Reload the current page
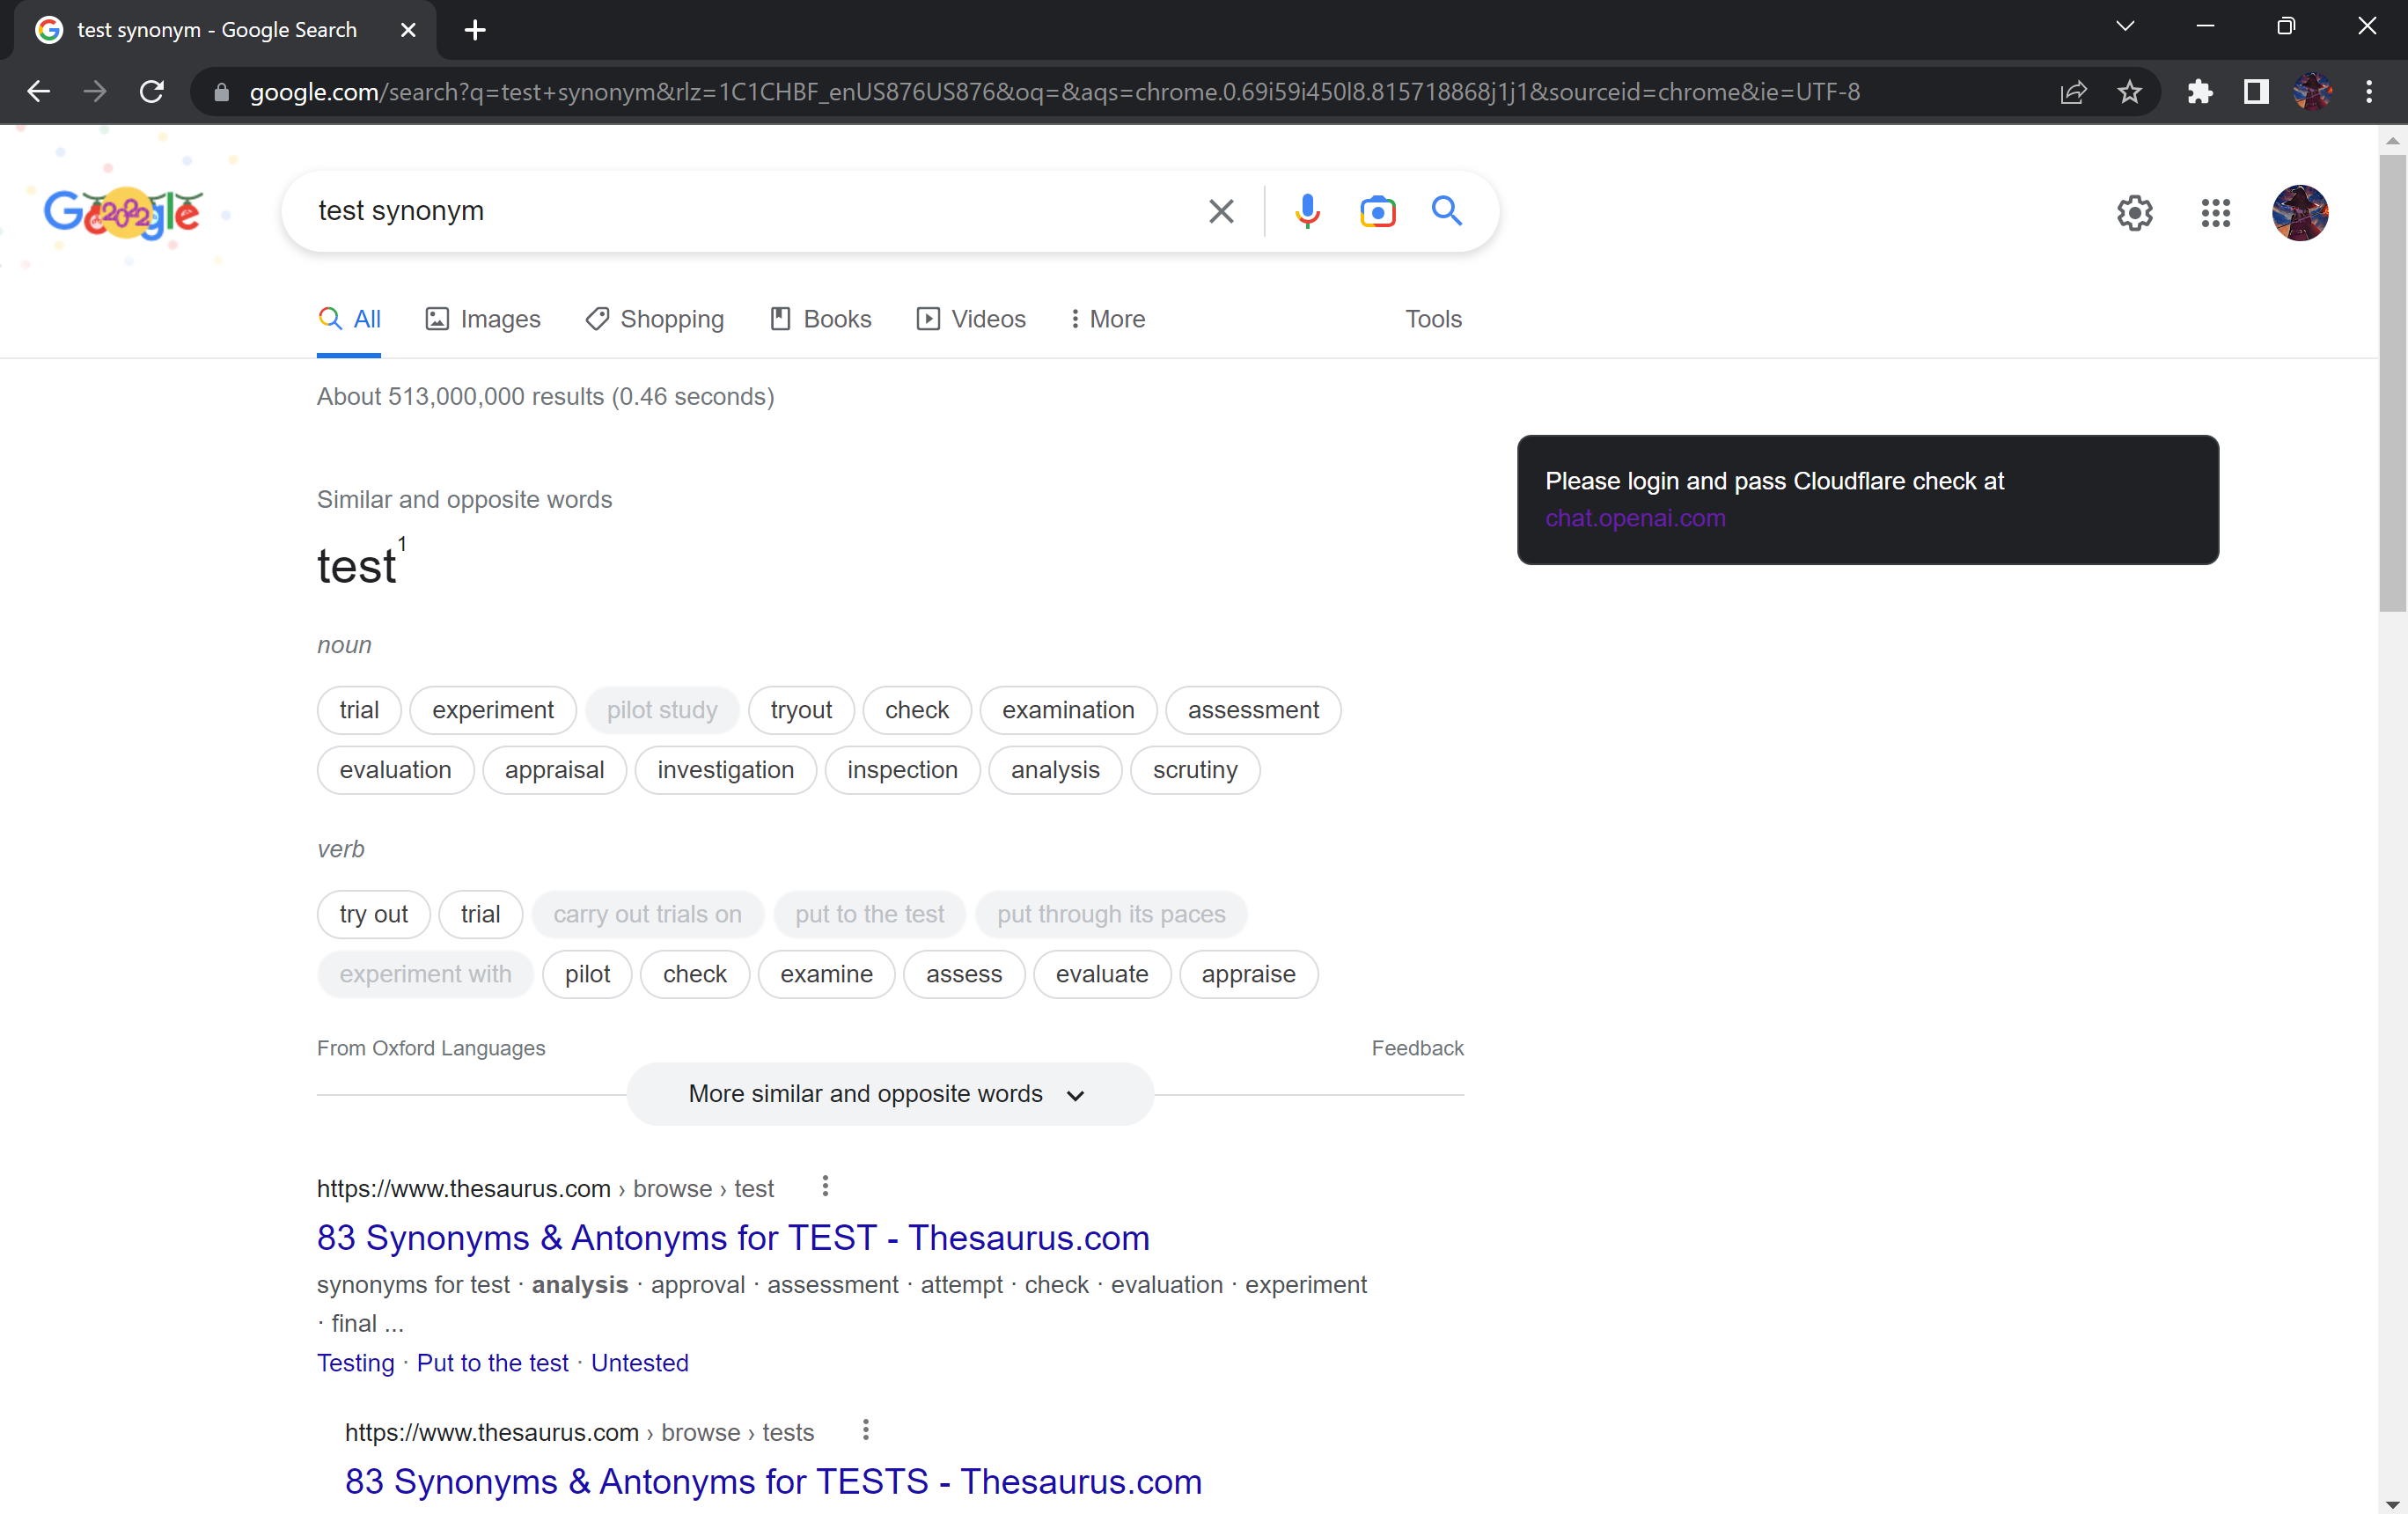This screenshot has width=2408, height=1514. pos(151,92)
